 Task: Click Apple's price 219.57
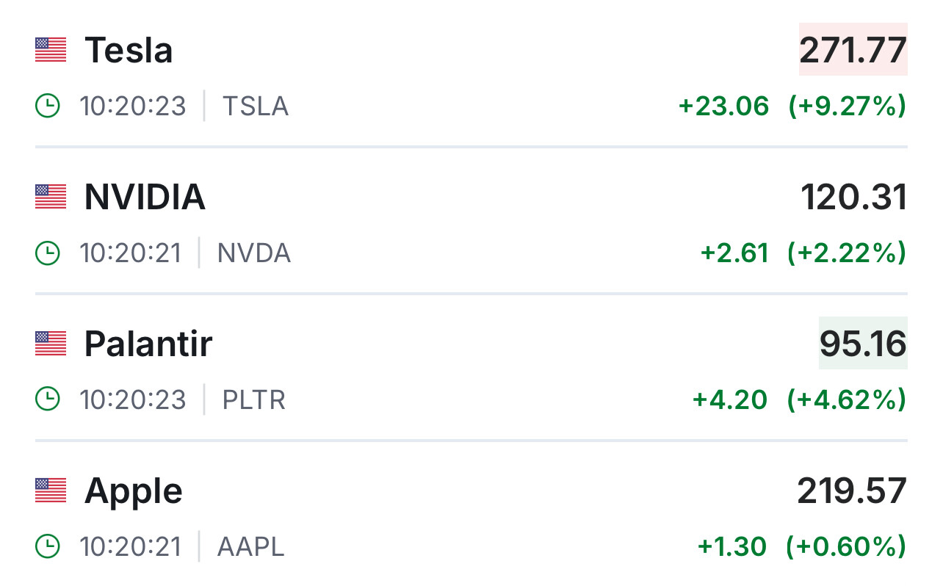click(x=852, y=491)
